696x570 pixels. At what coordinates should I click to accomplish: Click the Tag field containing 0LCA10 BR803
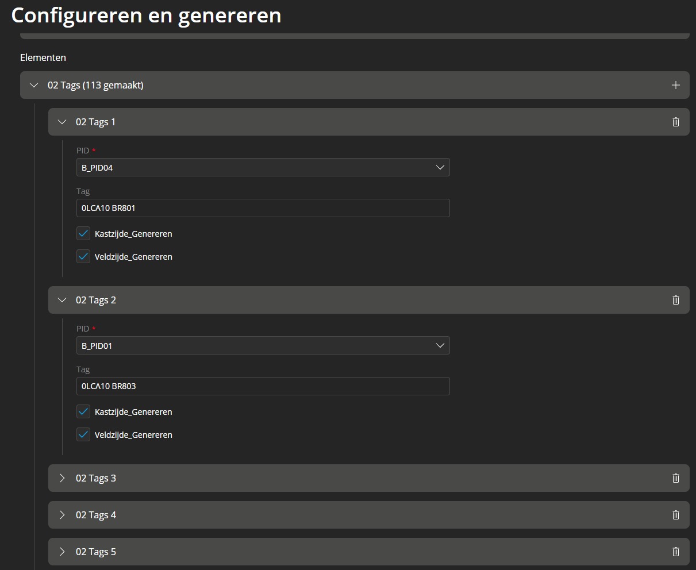[263, 386]
